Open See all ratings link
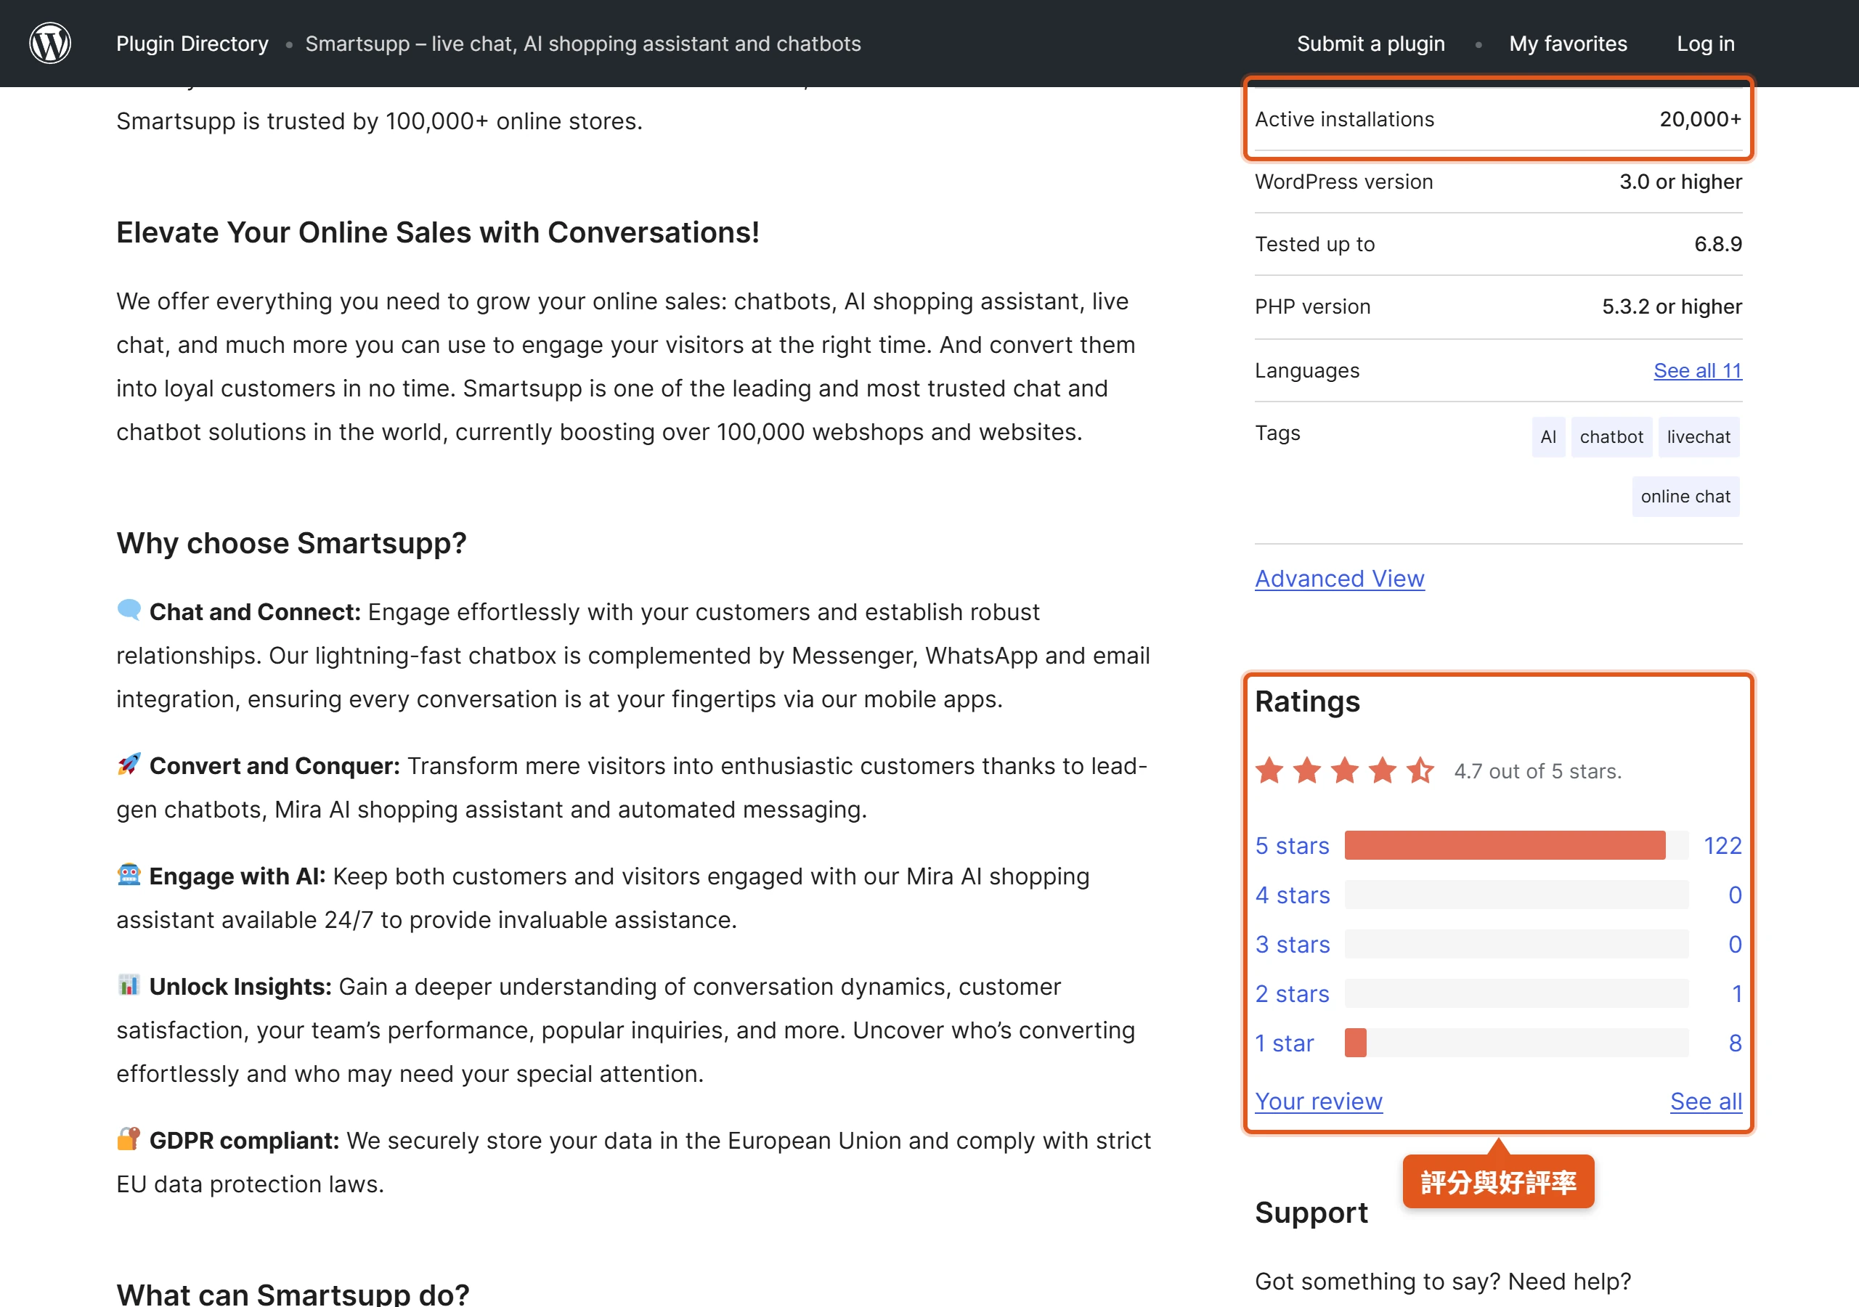Viewport: 1859px width, 1307px height. coord(1706,1102)
